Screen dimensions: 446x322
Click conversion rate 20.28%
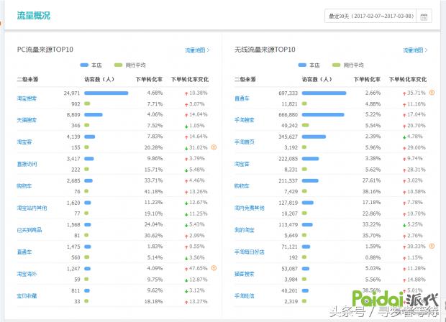point(154,147)
